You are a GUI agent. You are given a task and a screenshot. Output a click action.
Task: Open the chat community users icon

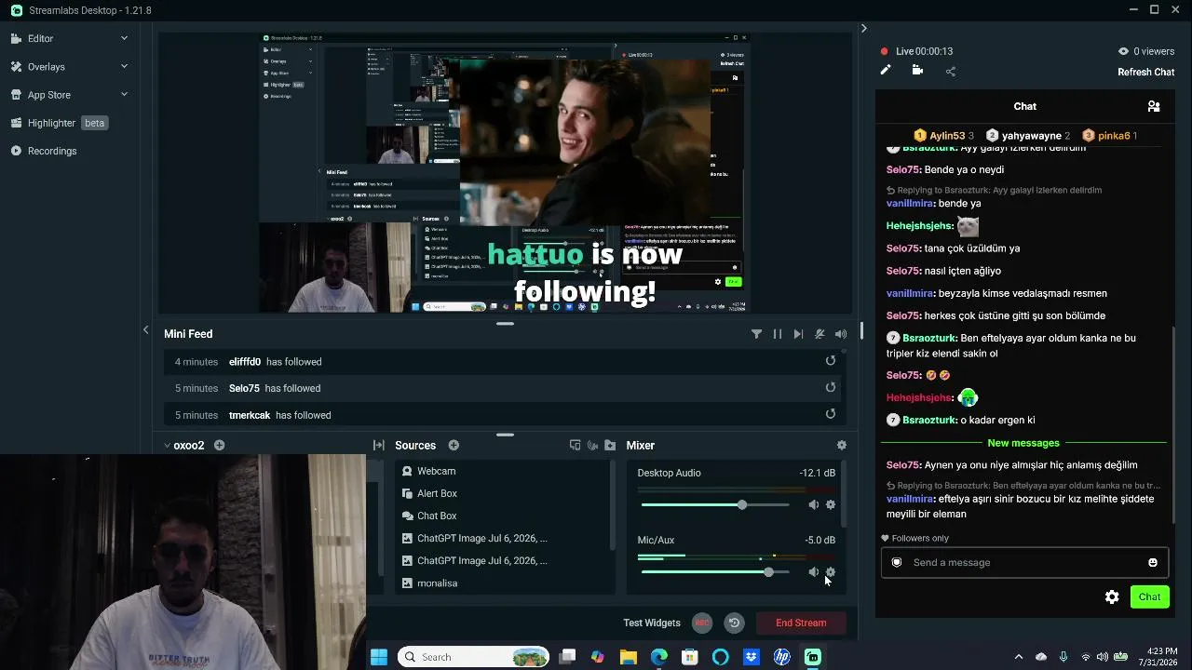(x=1154, y=106)
